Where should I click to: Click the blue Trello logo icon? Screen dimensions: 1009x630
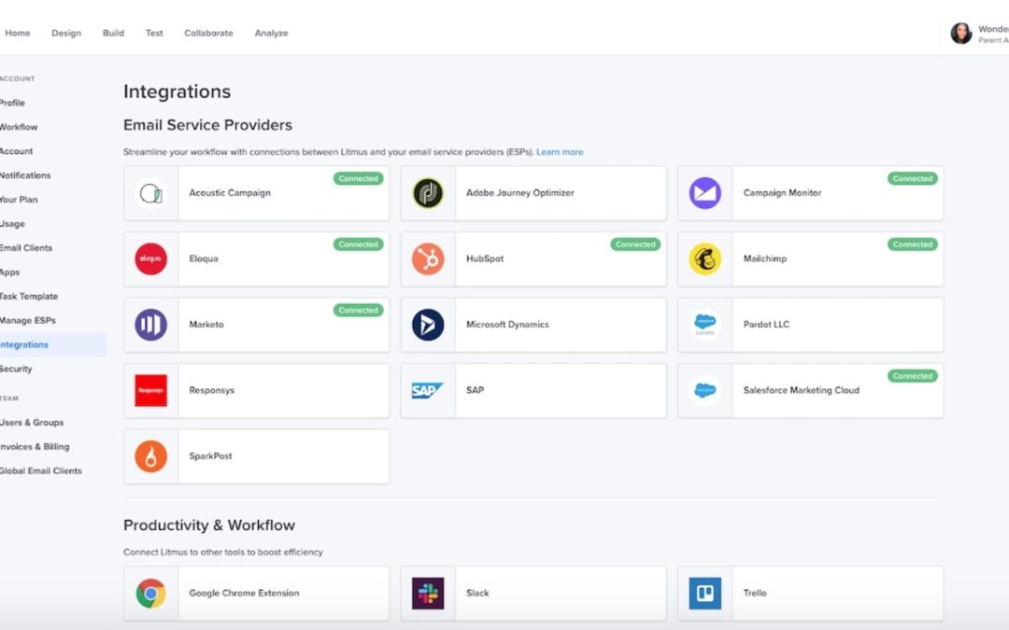click(x=704, y=594)
